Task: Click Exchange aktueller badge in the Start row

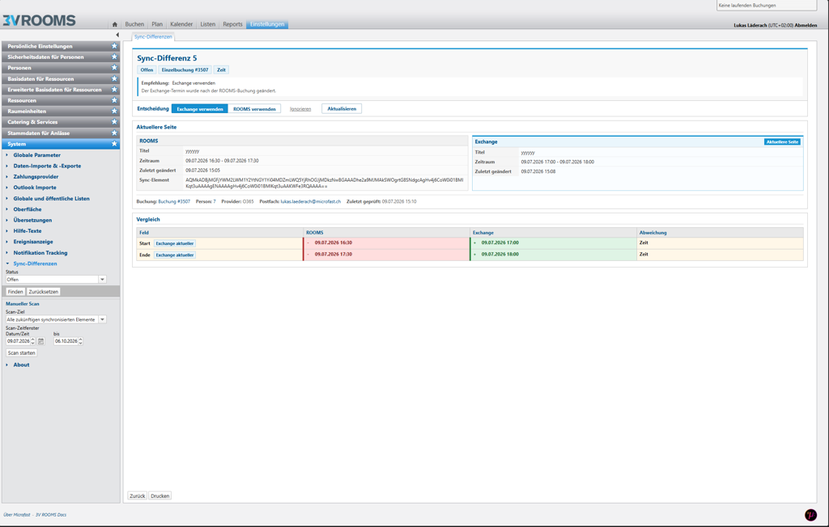Action: coord(175,243)
